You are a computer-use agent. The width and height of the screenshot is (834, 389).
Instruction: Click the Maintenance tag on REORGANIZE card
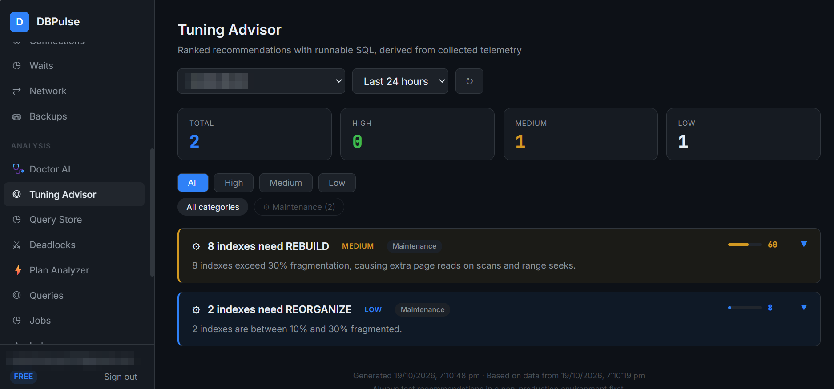click(423, 310)
